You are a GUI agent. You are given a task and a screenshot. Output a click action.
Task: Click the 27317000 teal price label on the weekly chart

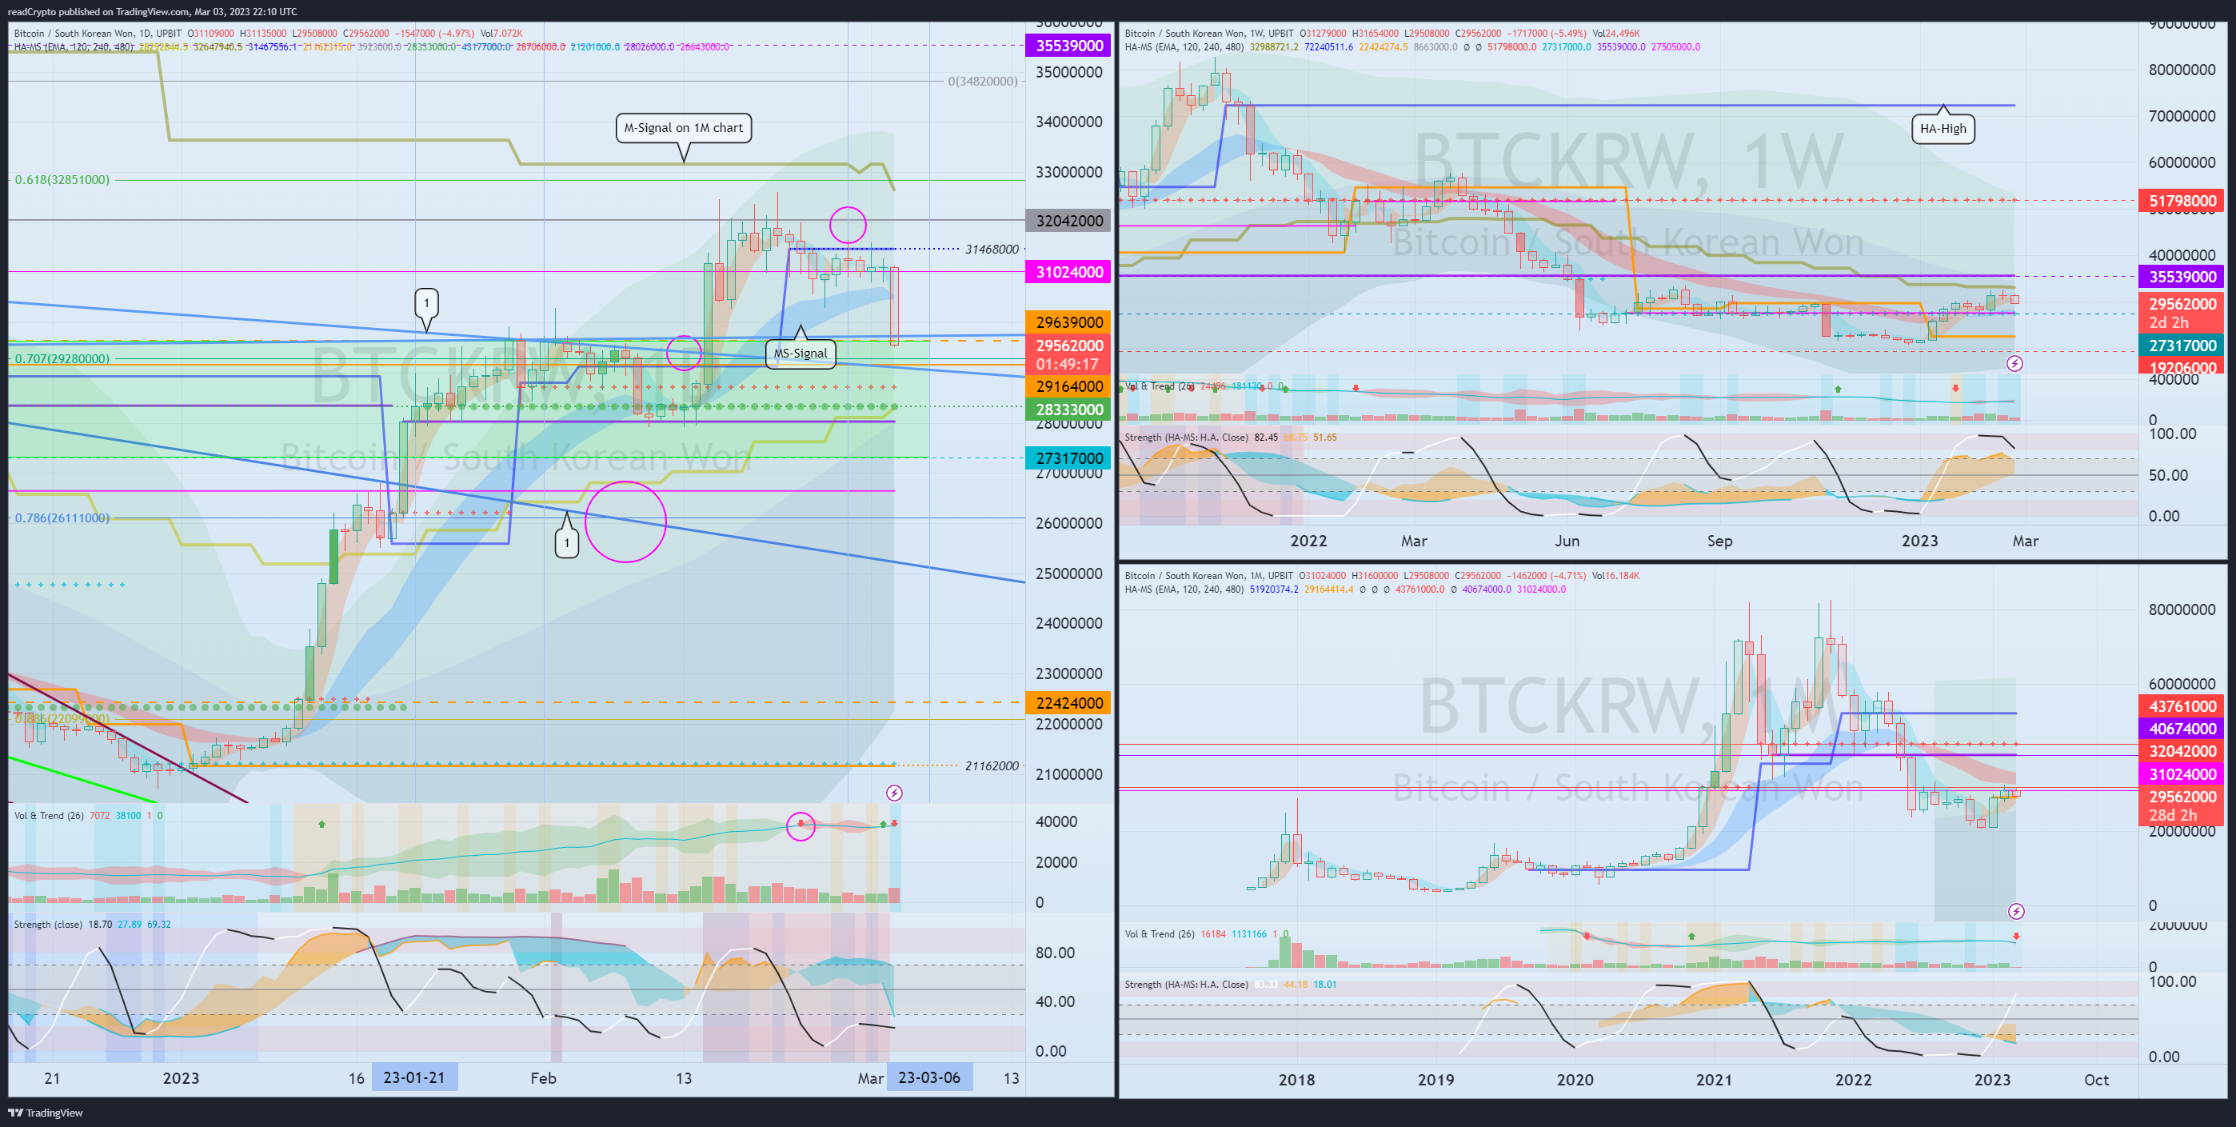[x=2182, y=346]
